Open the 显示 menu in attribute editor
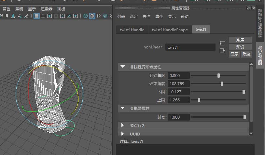 tap(172, 16)
